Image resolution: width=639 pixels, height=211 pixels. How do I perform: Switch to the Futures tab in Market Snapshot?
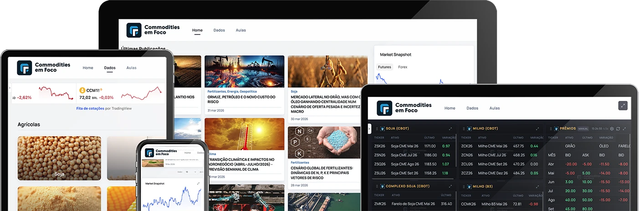pyautogui.click(x=384, y=67)
